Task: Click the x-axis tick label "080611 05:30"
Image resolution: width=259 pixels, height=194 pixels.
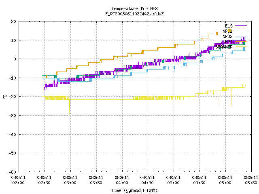Action: click(x=200, y=180)
